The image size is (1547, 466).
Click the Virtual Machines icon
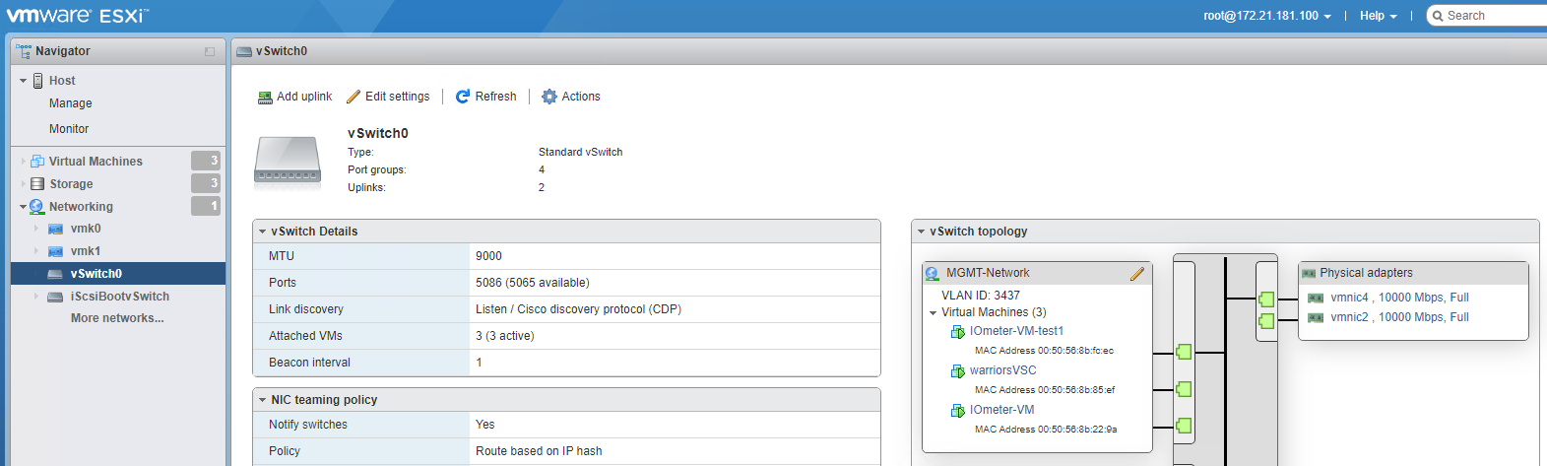click(x=37, y=162)
